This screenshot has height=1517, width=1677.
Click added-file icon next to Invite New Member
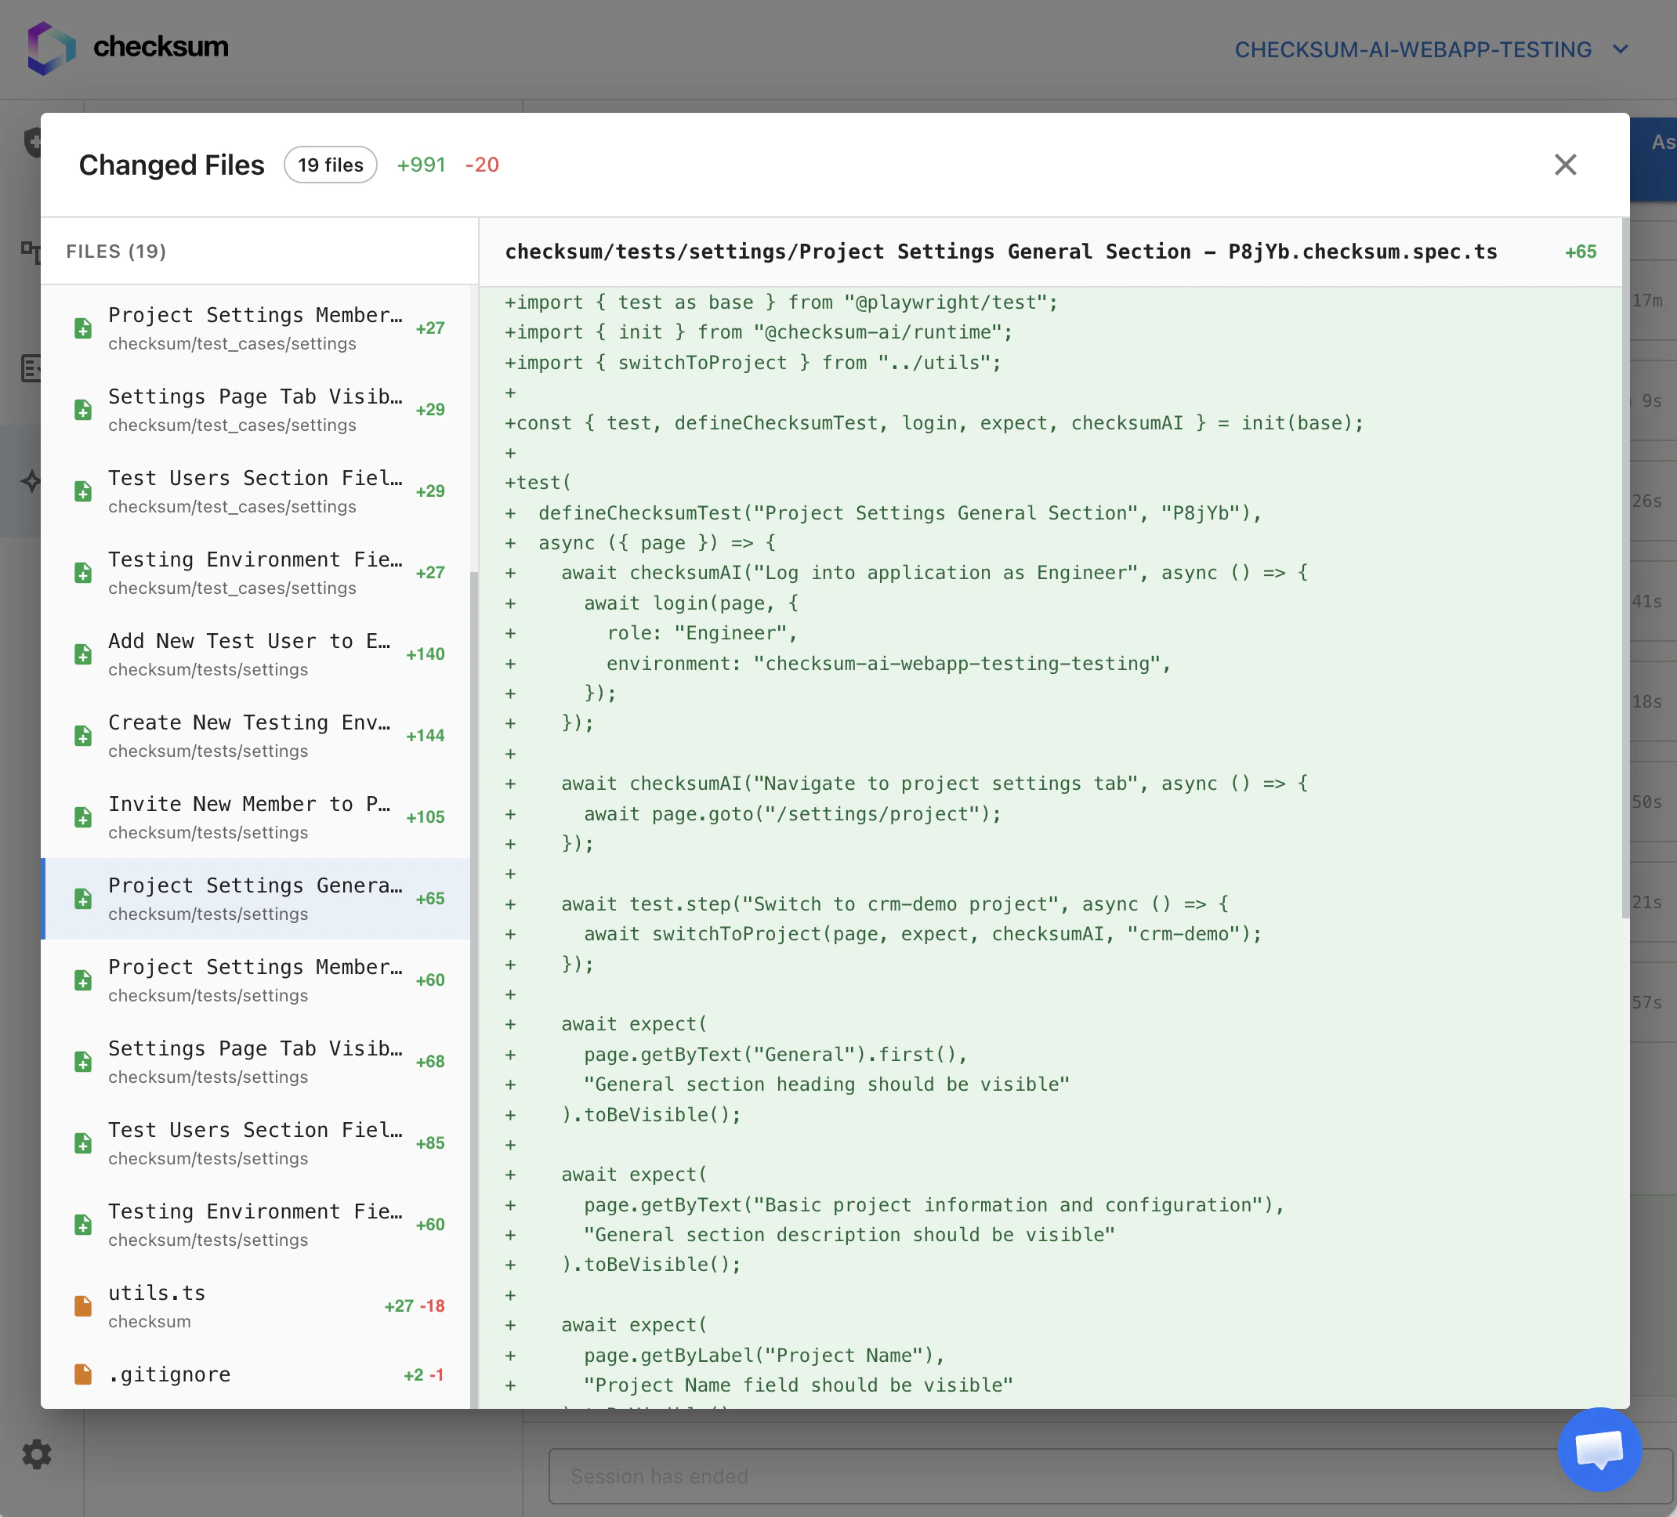[83, 816]
